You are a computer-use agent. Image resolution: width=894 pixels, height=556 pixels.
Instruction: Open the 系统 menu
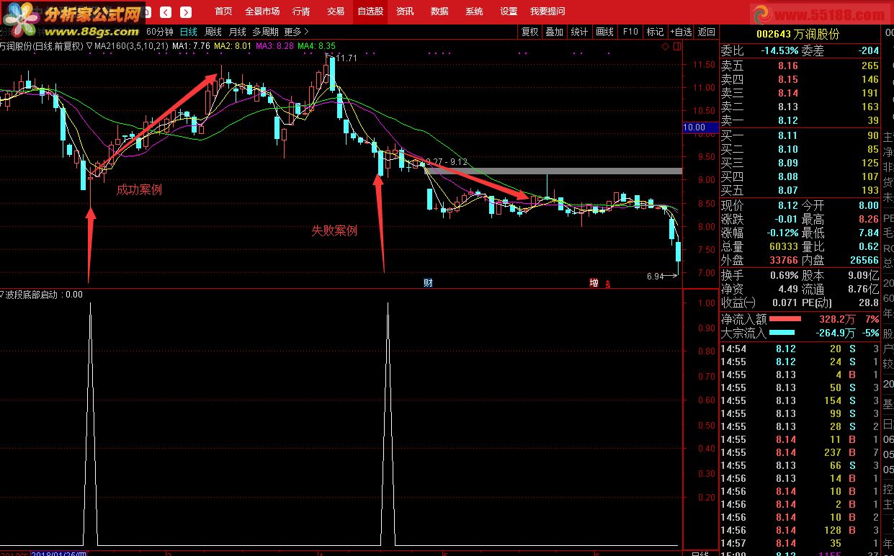pos(474,12)
